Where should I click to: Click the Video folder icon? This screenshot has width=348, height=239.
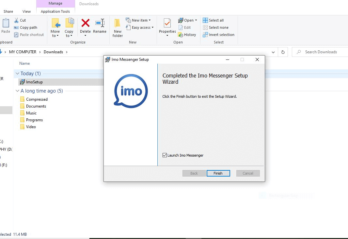22,127
